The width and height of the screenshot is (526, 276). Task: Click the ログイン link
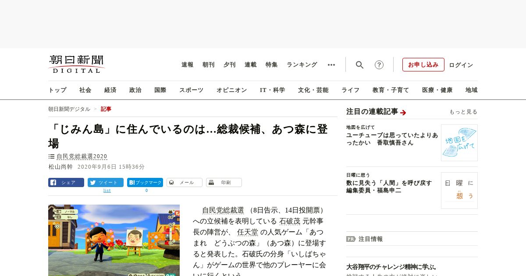coord(461,65)
